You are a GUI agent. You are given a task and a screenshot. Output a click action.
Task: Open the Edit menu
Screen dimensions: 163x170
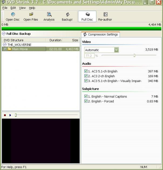click(x=13, y=8)
